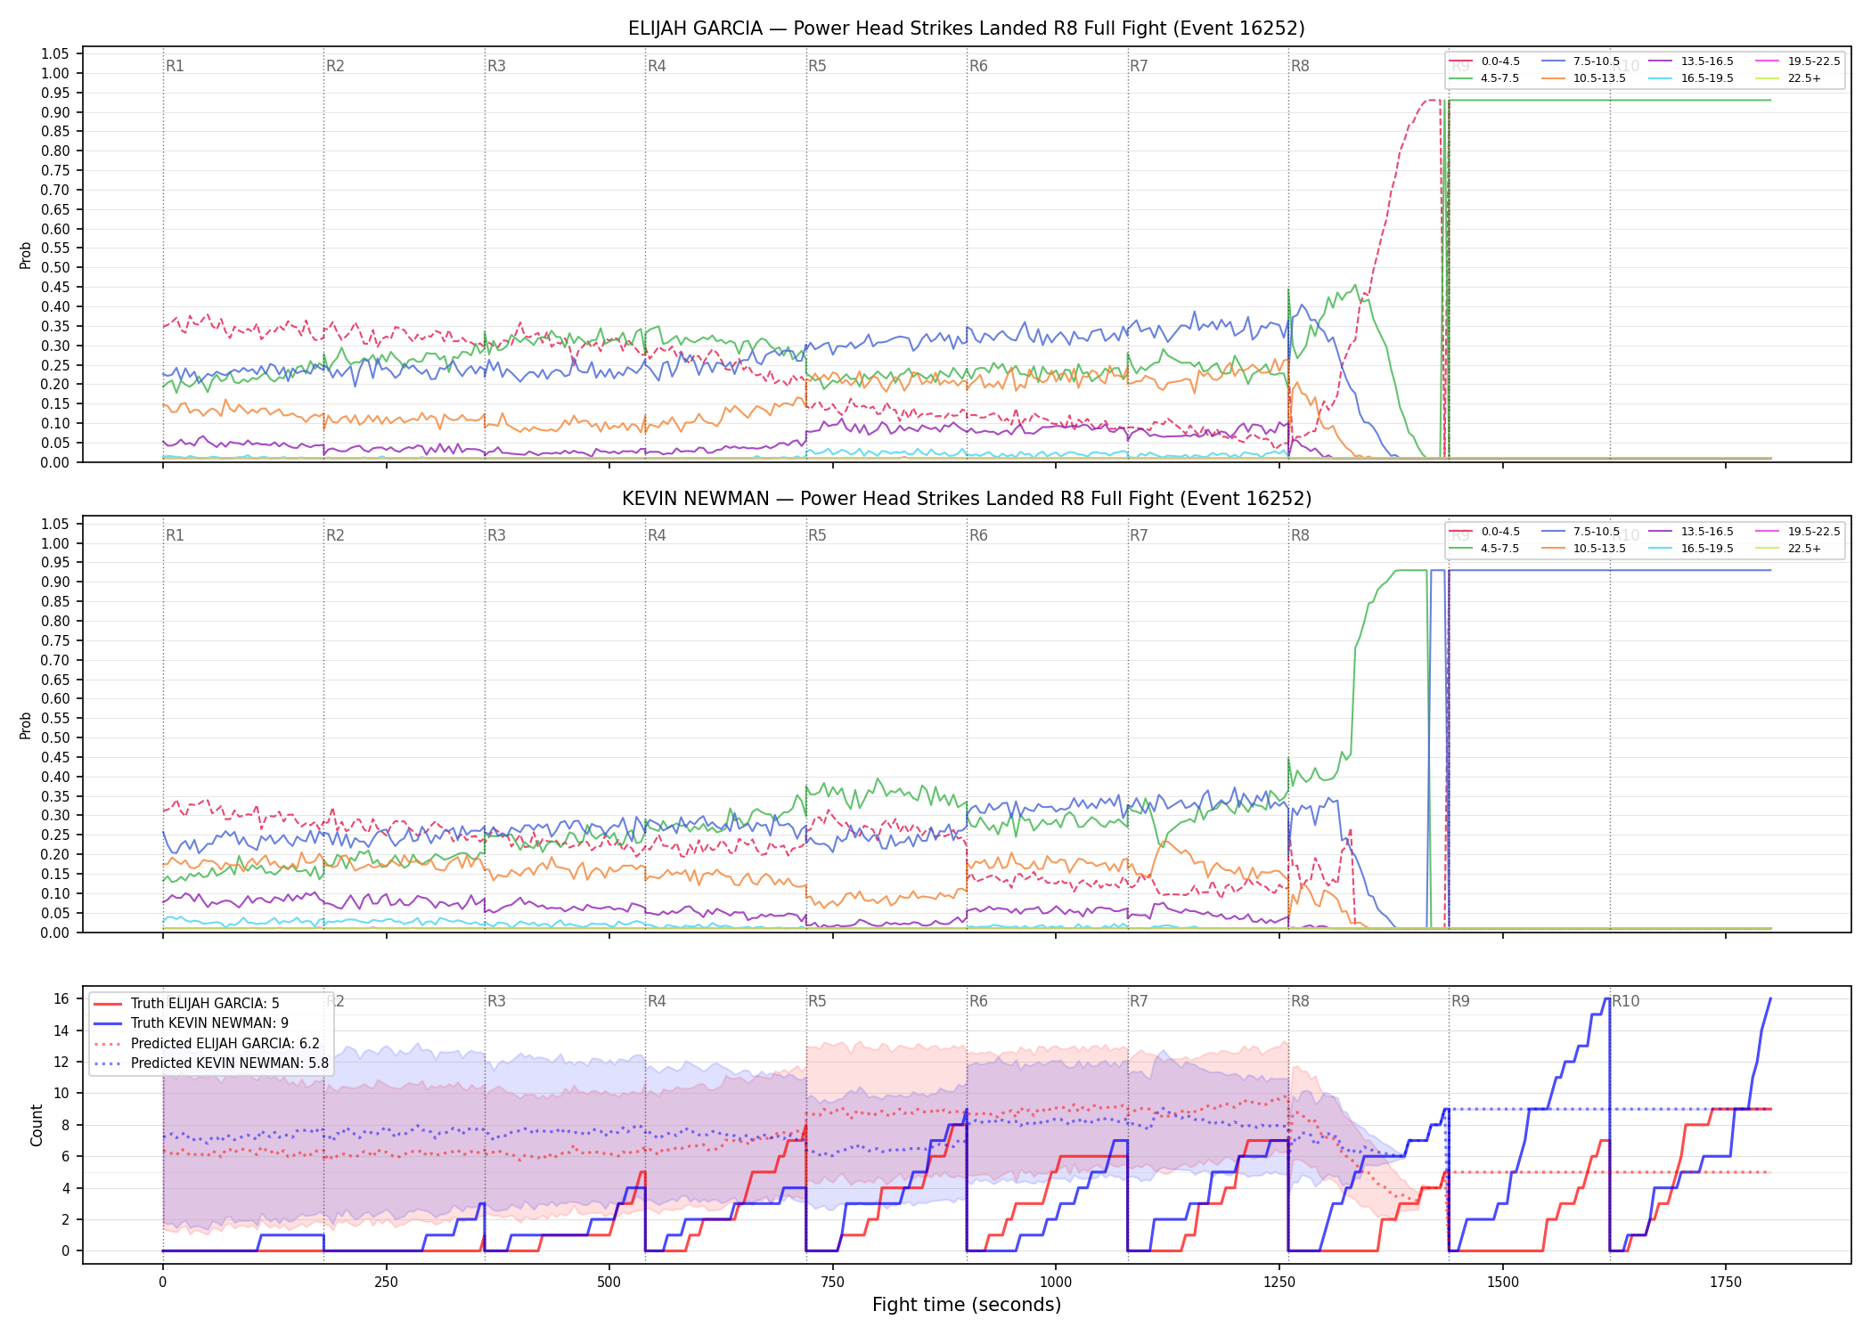This screenshot has width=1871, height=1336.
Task: Click the R9 marker in the count chart
Action: point(1460,1001)
